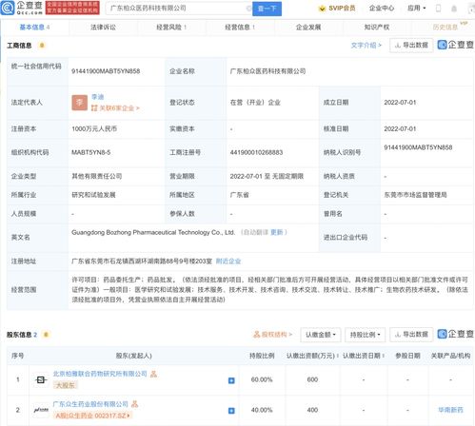Select organization code MABT5YN8-5
Screen dimensions: 475x426
(91, 152)
